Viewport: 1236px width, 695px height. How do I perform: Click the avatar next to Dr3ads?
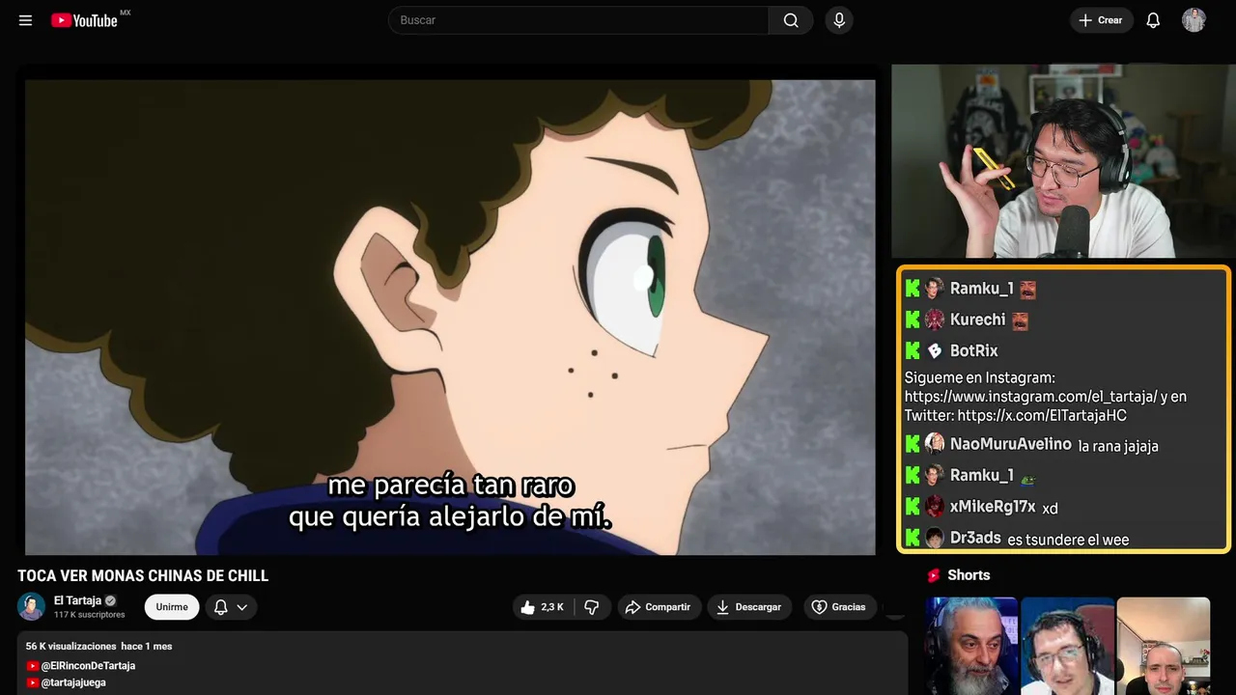(x=935, y=538)
